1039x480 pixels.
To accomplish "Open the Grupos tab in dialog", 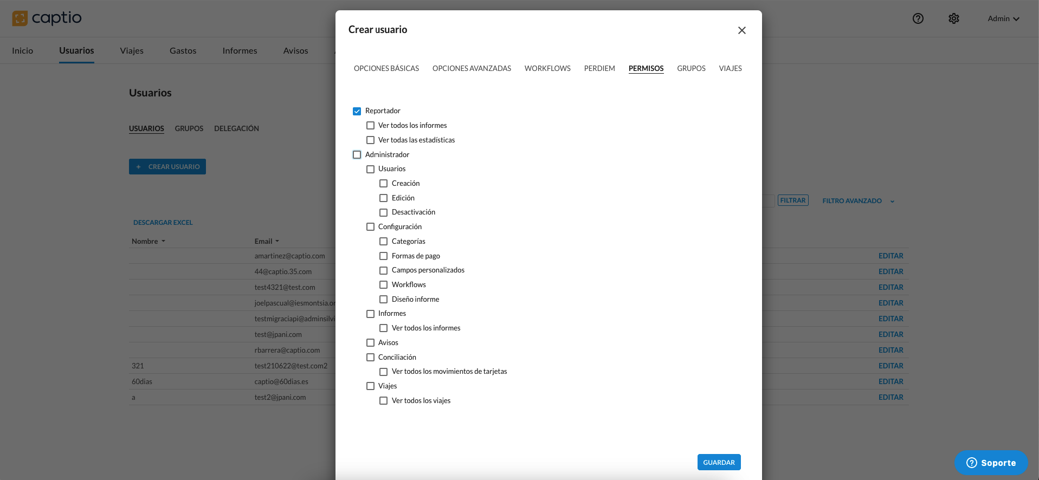I will [x=691, y=69].
